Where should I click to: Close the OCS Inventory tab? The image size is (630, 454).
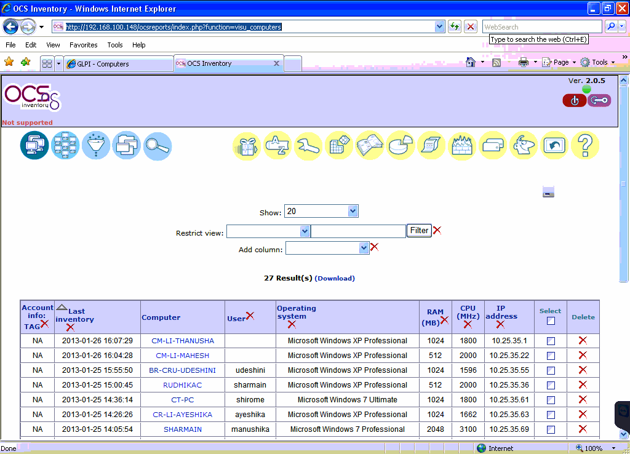276,63
